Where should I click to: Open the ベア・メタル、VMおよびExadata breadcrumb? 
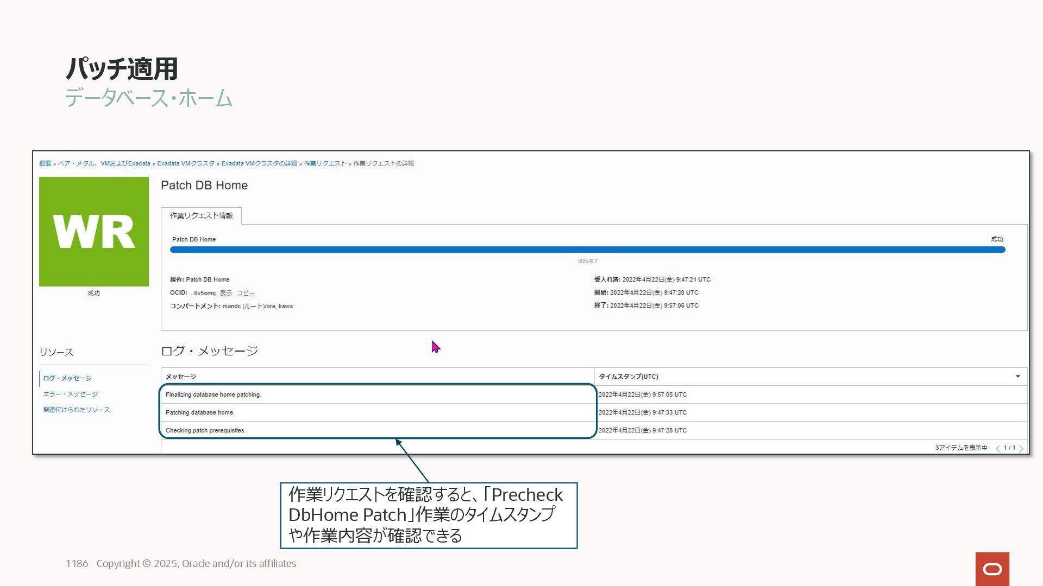pyautogui.click(x=104, y=163)
